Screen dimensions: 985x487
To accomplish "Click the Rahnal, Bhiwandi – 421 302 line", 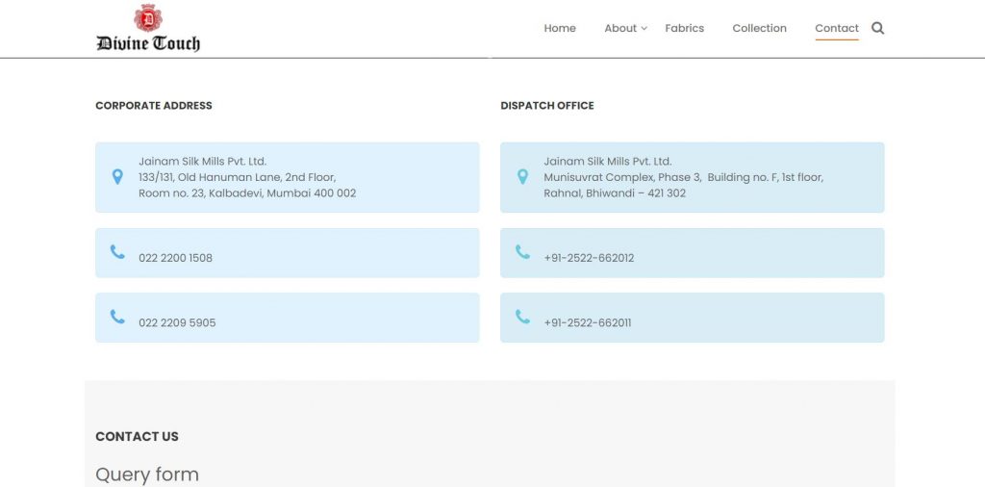I will pos(615,193).
